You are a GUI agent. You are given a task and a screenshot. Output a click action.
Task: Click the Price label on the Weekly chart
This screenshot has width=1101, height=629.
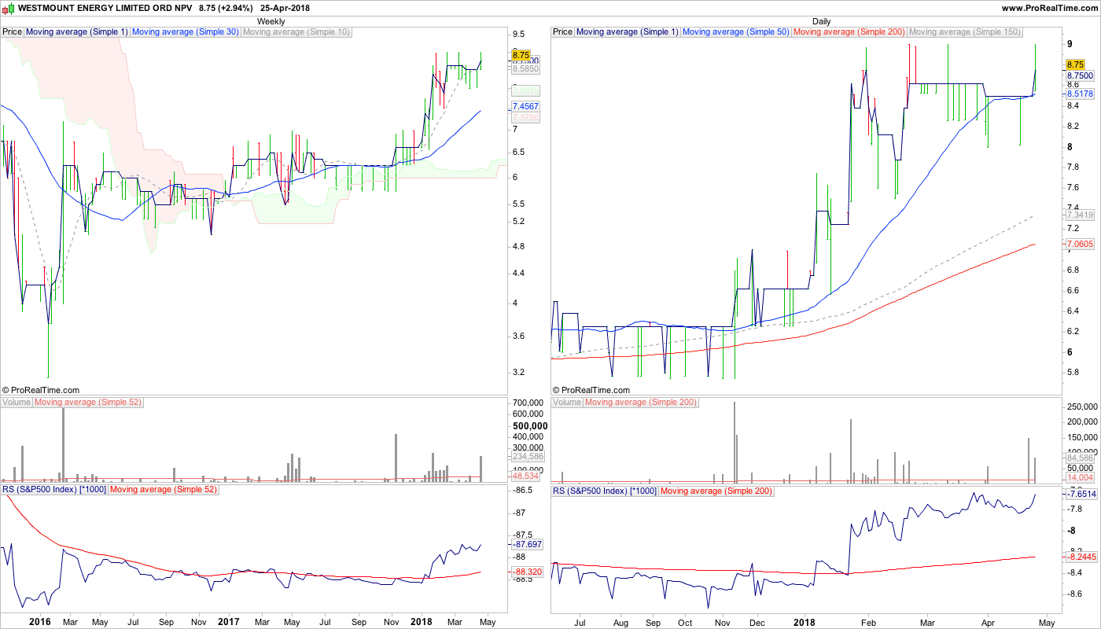[x=13, y=32]
